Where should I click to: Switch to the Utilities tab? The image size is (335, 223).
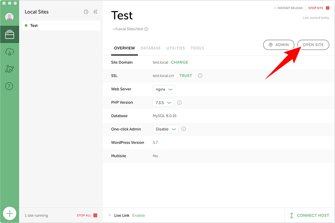(176, 48)
